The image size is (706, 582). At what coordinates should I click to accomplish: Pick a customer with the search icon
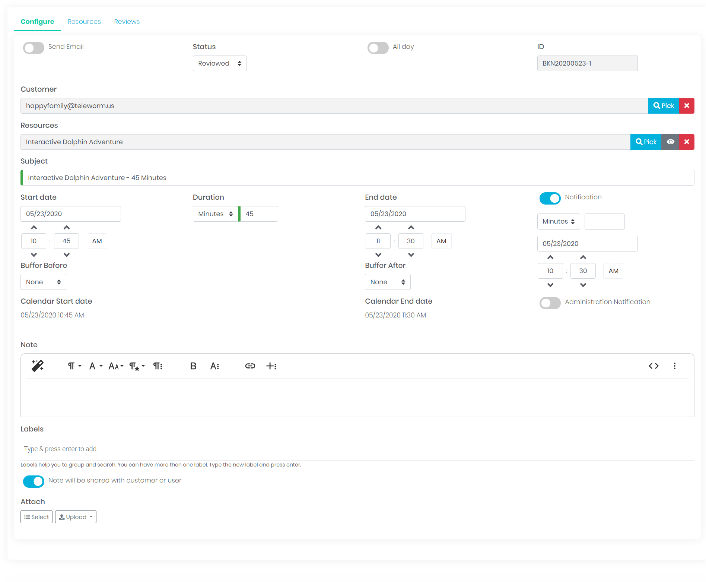(x=663, y=105)
